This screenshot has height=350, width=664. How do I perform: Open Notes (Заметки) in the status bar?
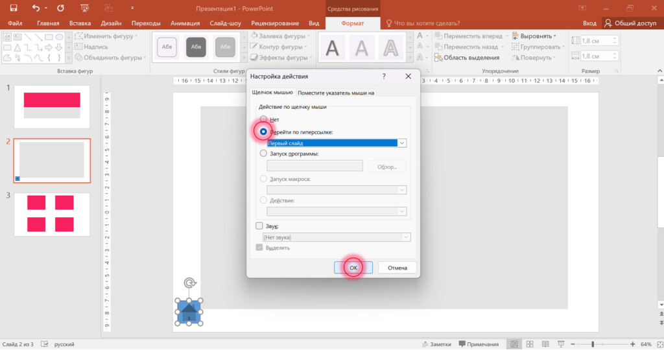pos(436,344)
